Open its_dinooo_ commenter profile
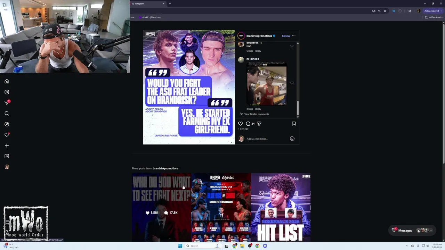Viewport: 445px width, 250px height. point(253,59)
